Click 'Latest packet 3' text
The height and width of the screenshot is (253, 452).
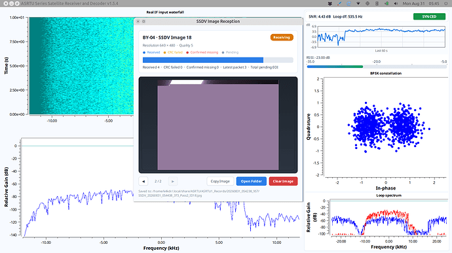click(x=235, y=67)
